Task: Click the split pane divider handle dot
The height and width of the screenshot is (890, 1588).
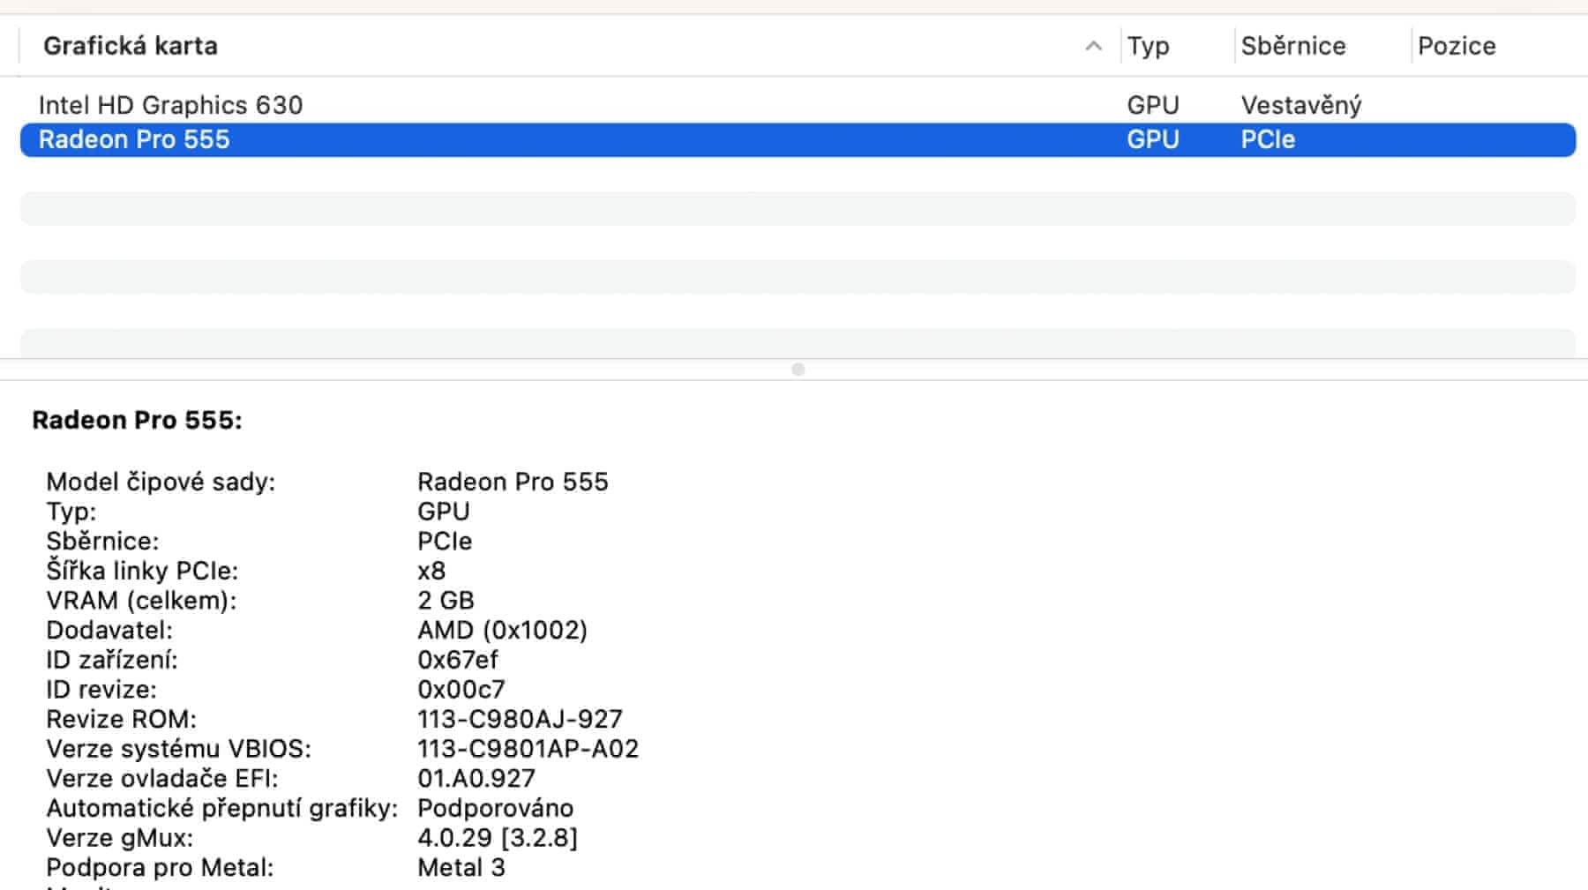Action: [x=798, y=370]
